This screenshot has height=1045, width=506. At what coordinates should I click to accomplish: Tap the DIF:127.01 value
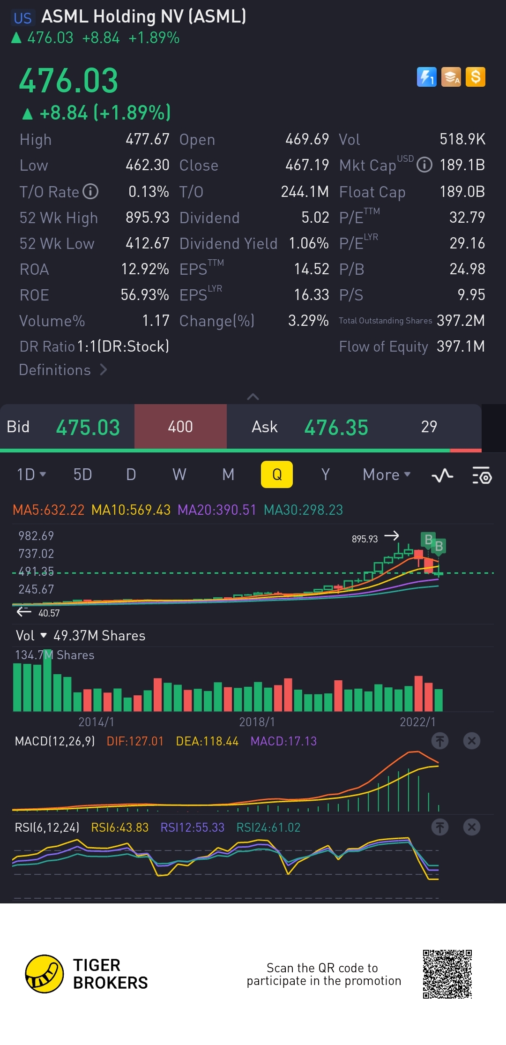coord(135,741)
